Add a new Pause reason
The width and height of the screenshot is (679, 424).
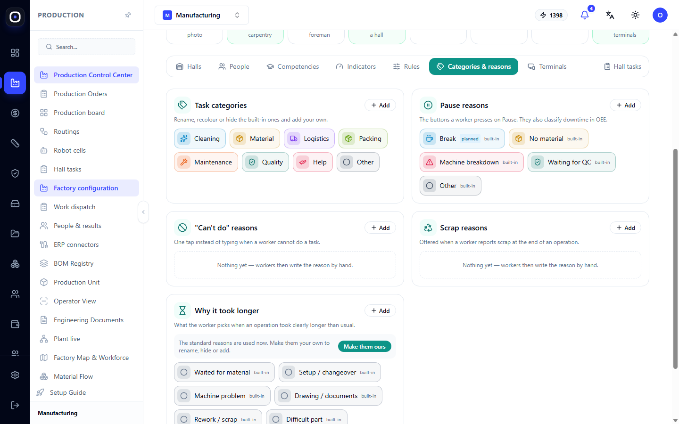[626, 105]
